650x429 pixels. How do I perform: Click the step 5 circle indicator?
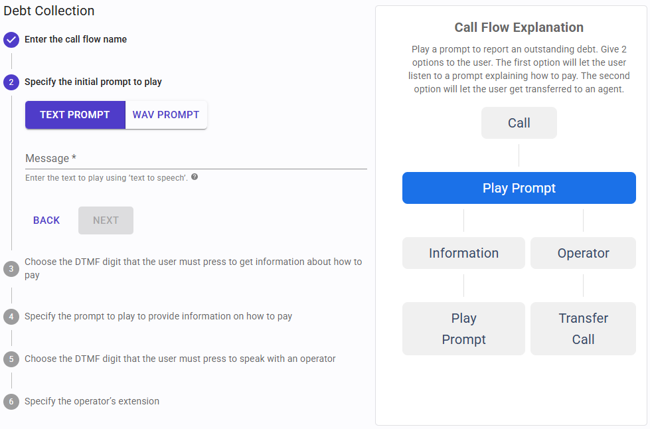(11, 359)
